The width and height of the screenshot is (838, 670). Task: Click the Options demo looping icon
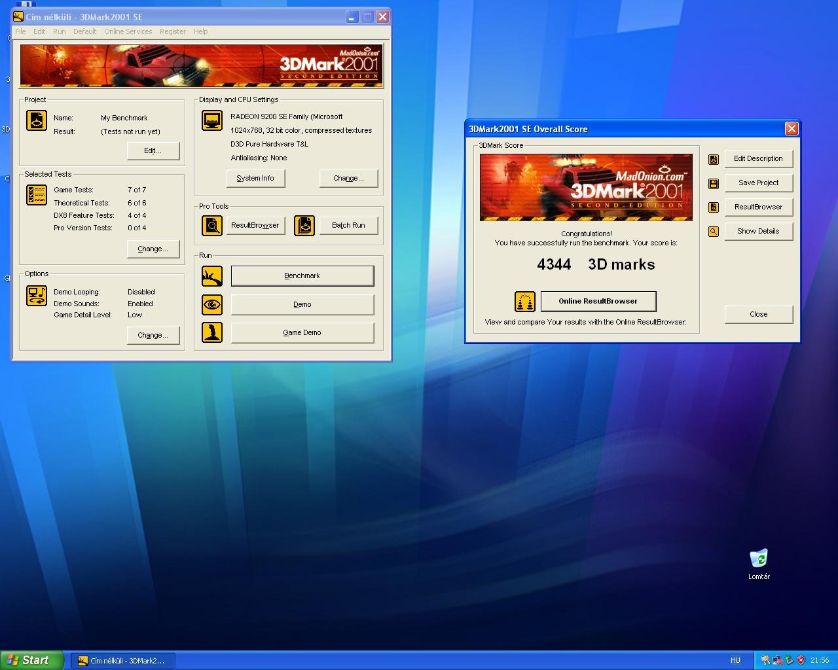pos(37,296)
